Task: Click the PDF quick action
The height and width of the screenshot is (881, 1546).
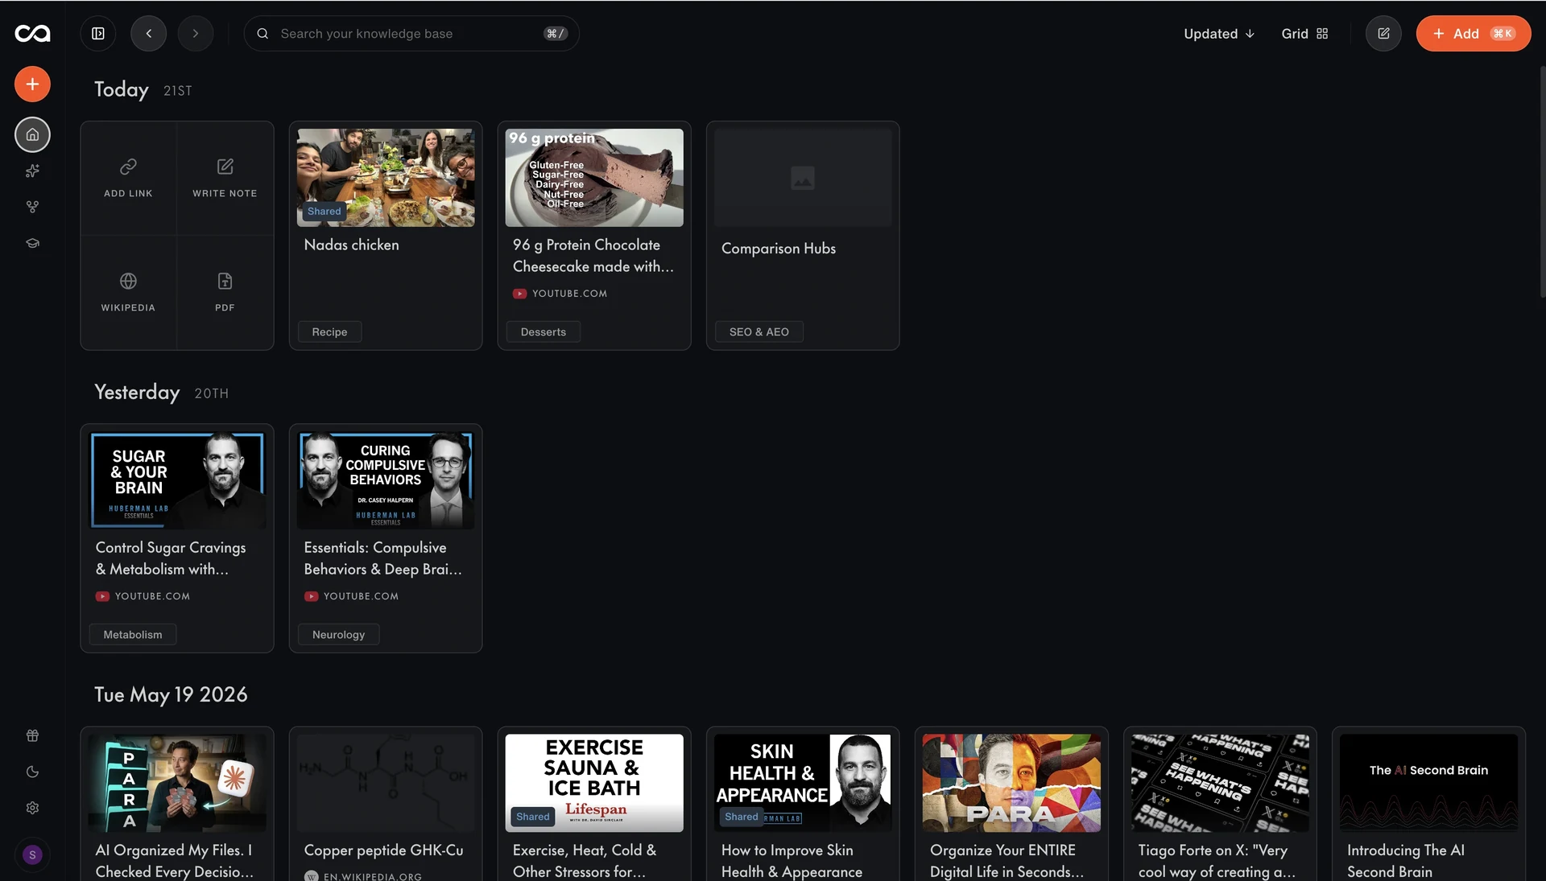Action: coord(225,292)
